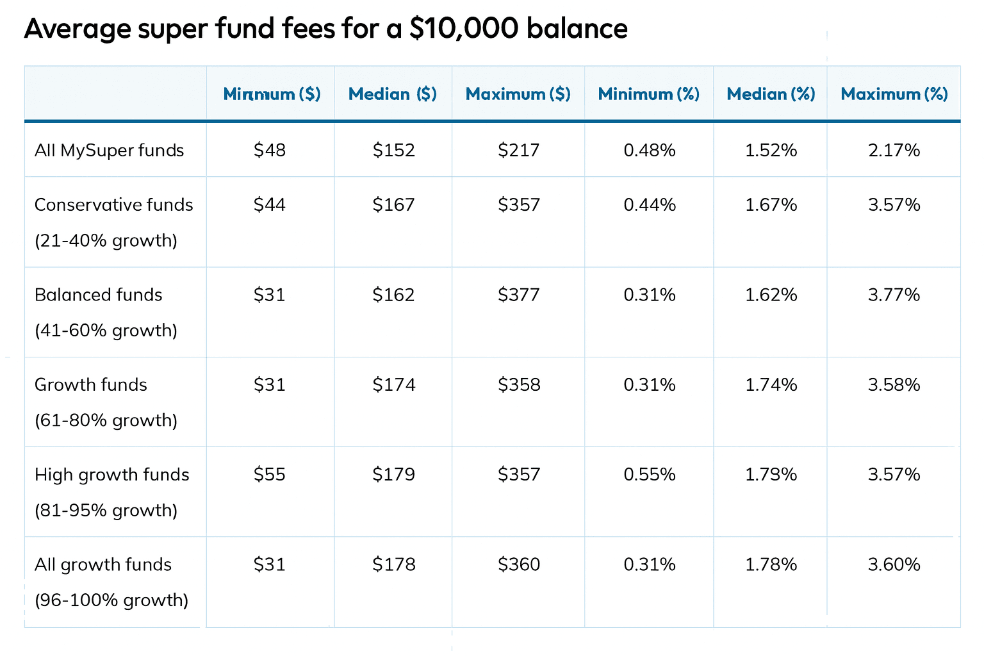Click the 0.55% minimum cell
This screenshot has width=984, height=656.
(x=649, y=475)
